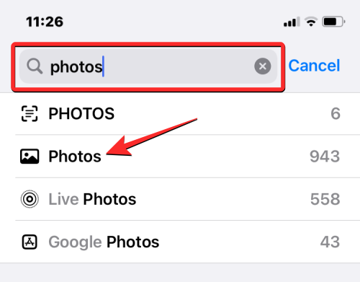Tap the 43 count for Google Photos
The image size is (360, 282).
coord(330,242)
